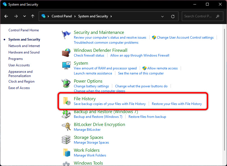This screenshot has width=227, height=166.
Task: Click Allow remote access
Action: click(162, 68)
